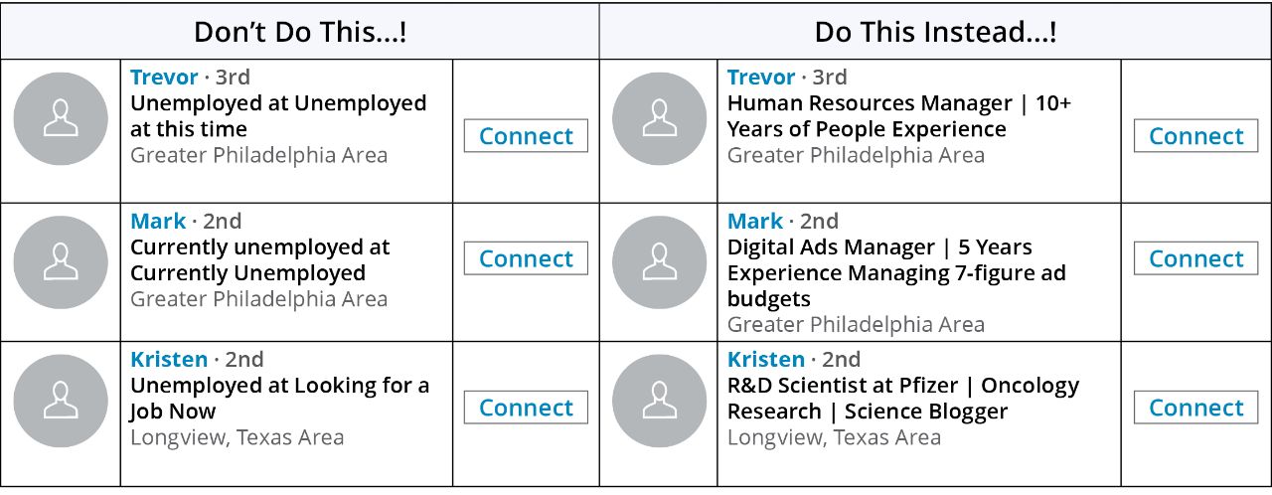
Task: Connect with Mark the Digital Ads Manager
Action: point(1195,258)
